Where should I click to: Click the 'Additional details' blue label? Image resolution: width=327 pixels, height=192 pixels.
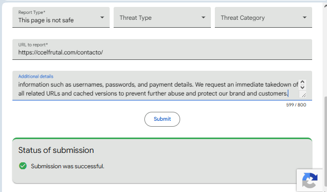click(x=36, y=76)
